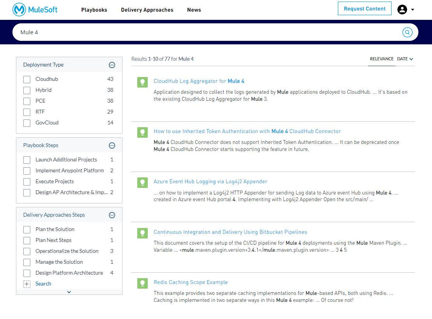Open Azure Event Hub Logging via Log4j2 link
Screen dimensions: 432x319
click(210, 181)
